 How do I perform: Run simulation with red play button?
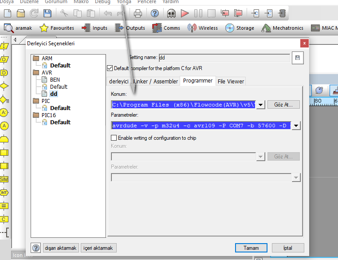point(185,13)
